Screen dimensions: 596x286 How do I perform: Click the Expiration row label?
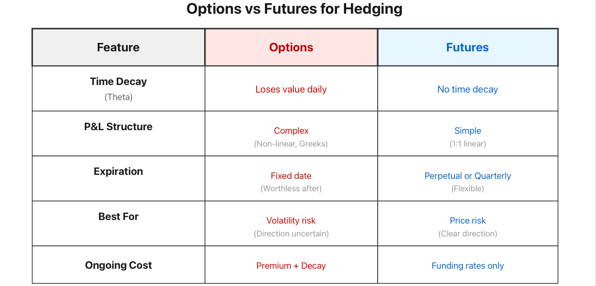[118, 171]
